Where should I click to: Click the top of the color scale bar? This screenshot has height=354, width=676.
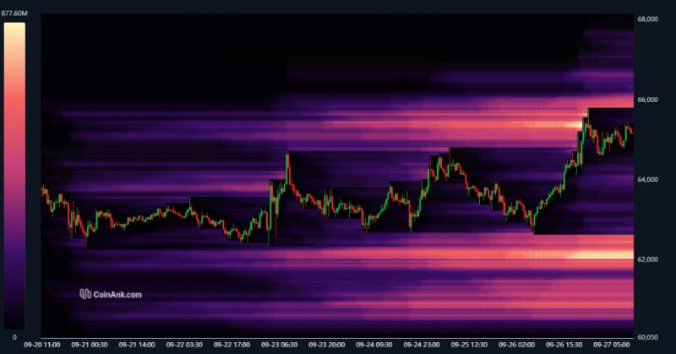pyautogui.click(x=14, y=27)
